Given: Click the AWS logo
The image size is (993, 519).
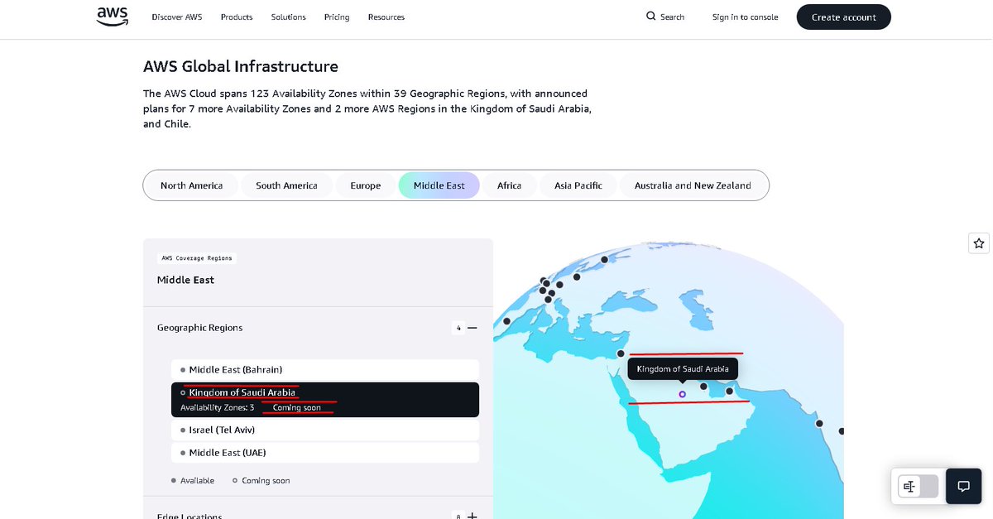Looking at the screenshot, I should [x=113, y=17].
